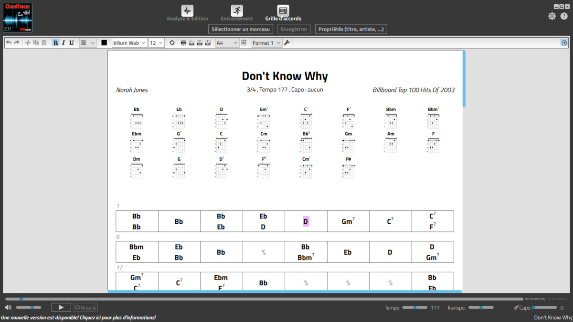The image size is (573, 322).
Task: Toggle underline text formatting
Action: click(72, 43)
